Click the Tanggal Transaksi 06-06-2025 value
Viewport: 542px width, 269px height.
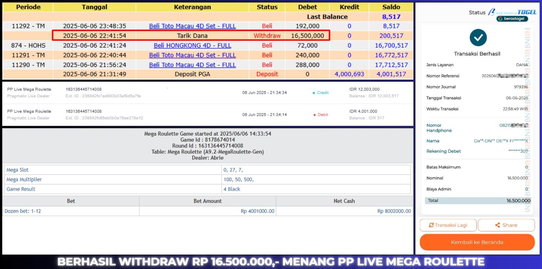[x=517, y=98]
